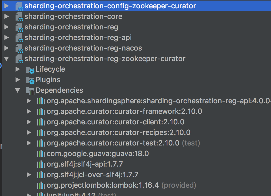Select org.apache.curator:curator-recipes:2.10.0

(118, 133)
